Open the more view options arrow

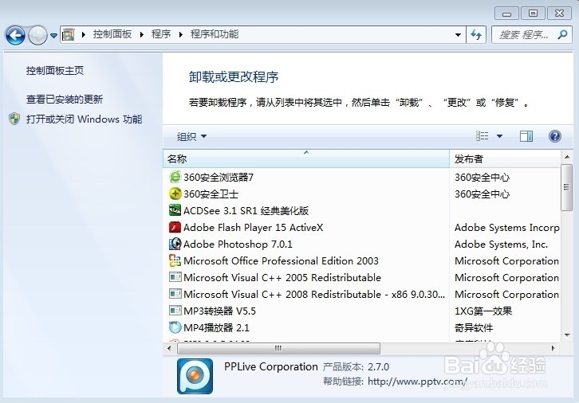point(499,136)
